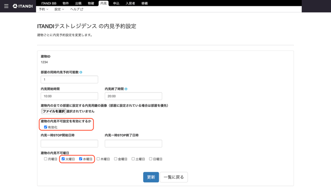This screenshot has width=331, height=188.
Task: Show info tooltip for 内見終了時間
Action: [126, 89]
